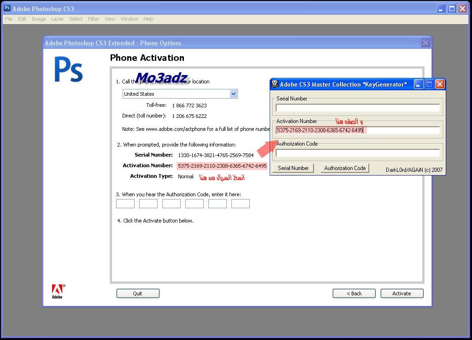Open the Help menu
472x340 pixels.
[x=148, y=19]
